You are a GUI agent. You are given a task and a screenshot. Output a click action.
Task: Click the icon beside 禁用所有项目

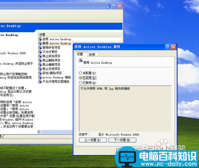40,48
